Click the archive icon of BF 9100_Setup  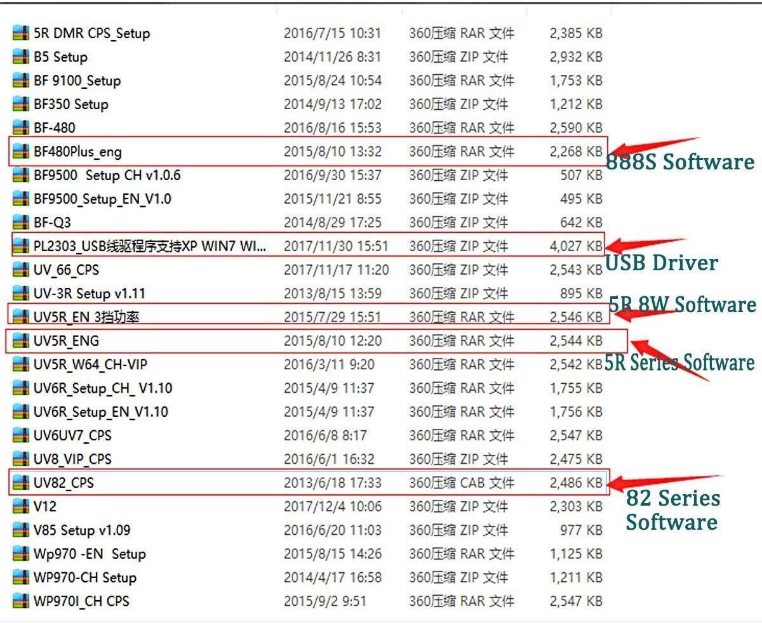(22, 81)
